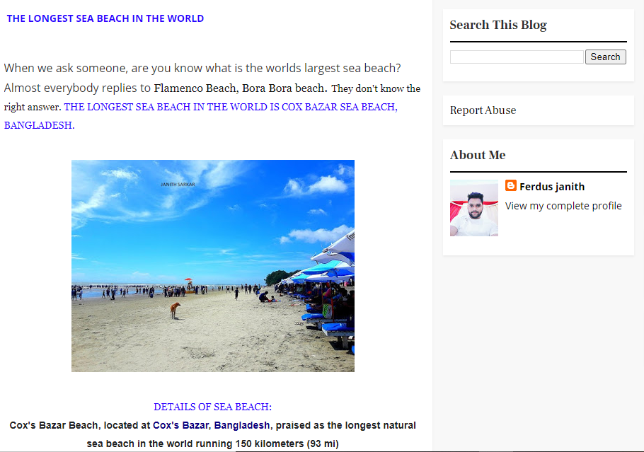Image resolution: width=644 pixels, height=452 pixels.
Task: Click the Ferdus janith author name
Action: (551, 187)
